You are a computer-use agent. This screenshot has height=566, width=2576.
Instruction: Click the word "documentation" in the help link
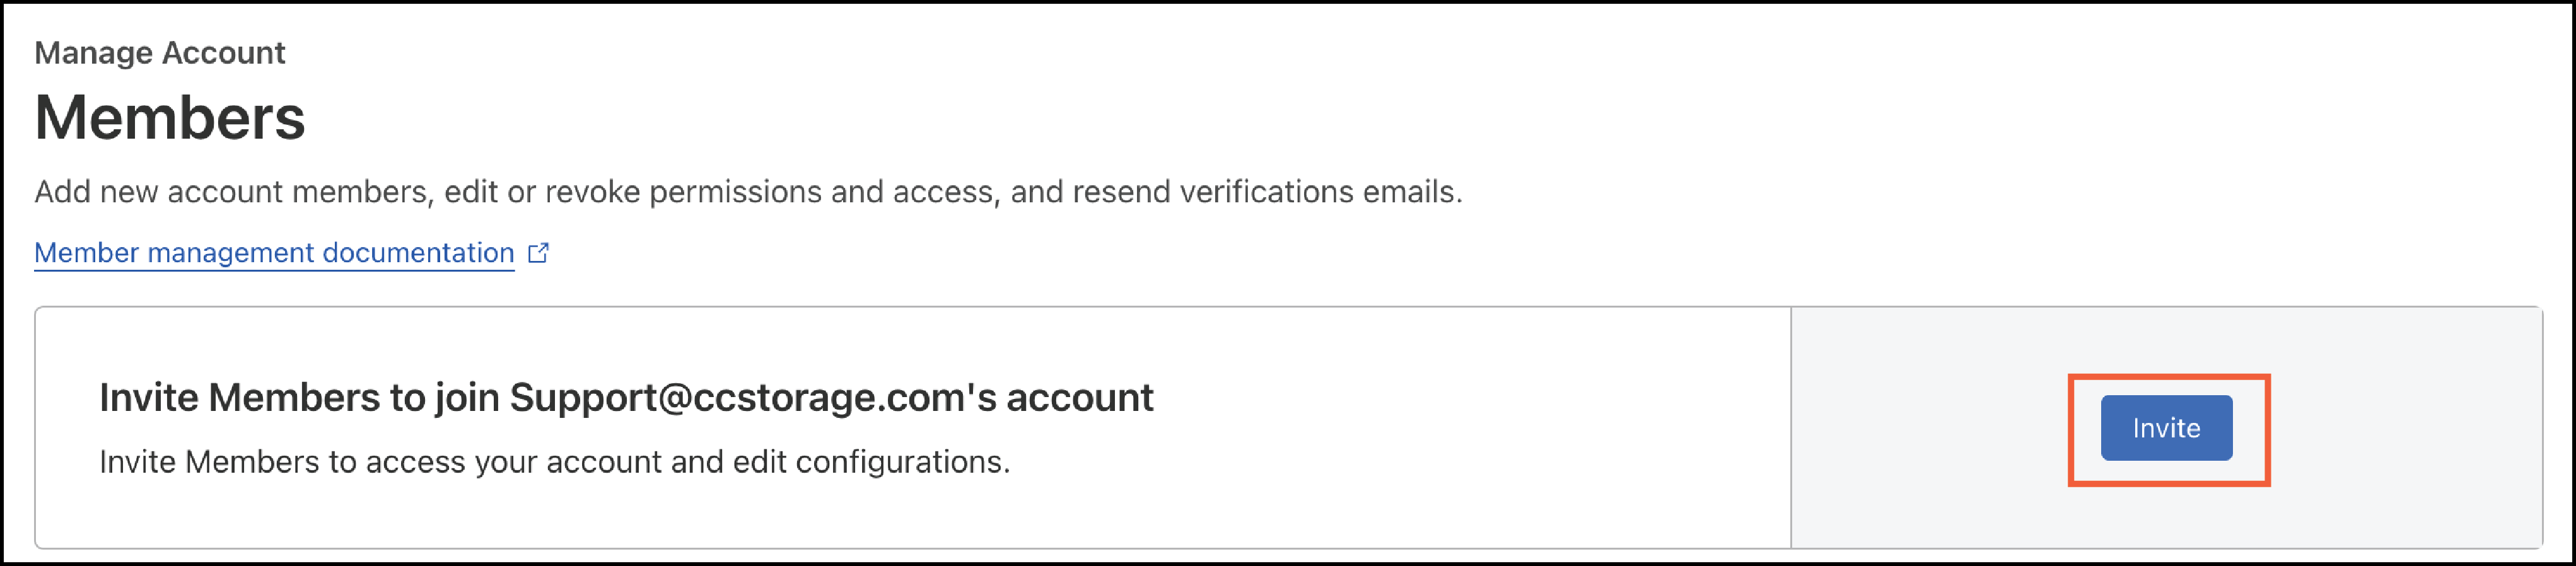coord(418,253)
